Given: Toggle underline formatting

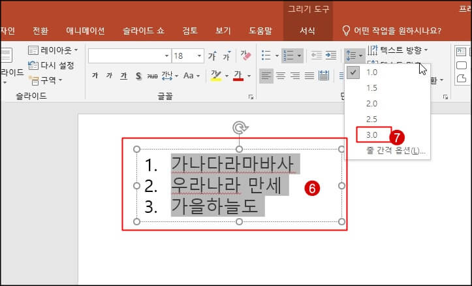Looking at the screenshot, I should point(123,76).
